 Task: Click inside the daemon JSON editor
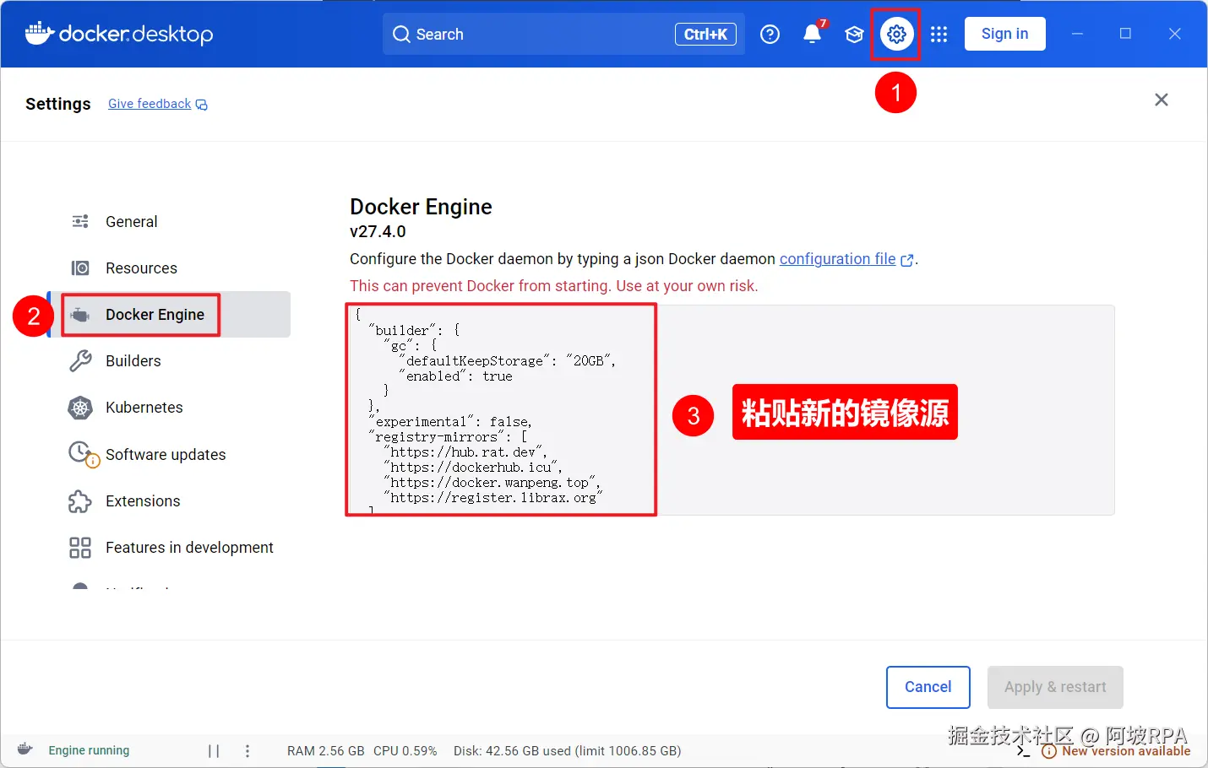[x=731, y=410]
